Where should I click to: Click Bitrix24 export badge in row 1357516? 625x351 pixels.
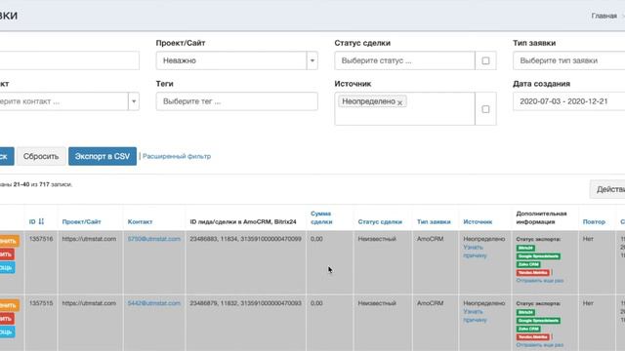525,248
